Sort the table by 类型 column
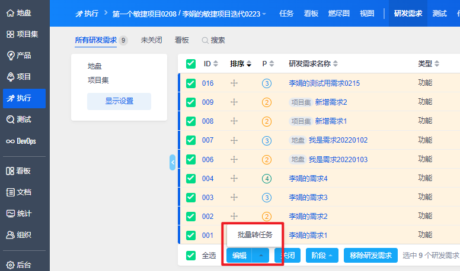The height and width of the screenshot is (271, 460). [429, 63]
